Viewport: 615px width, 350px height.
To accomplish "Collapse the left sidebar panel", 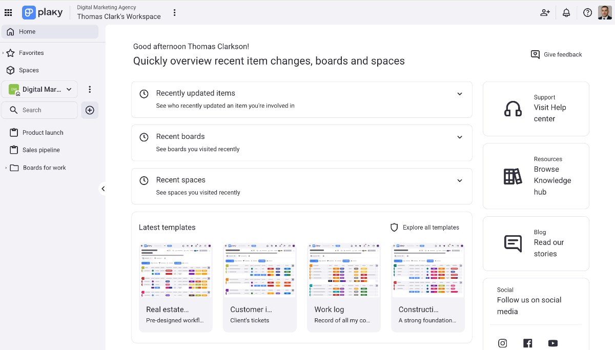I will [103, 189].
